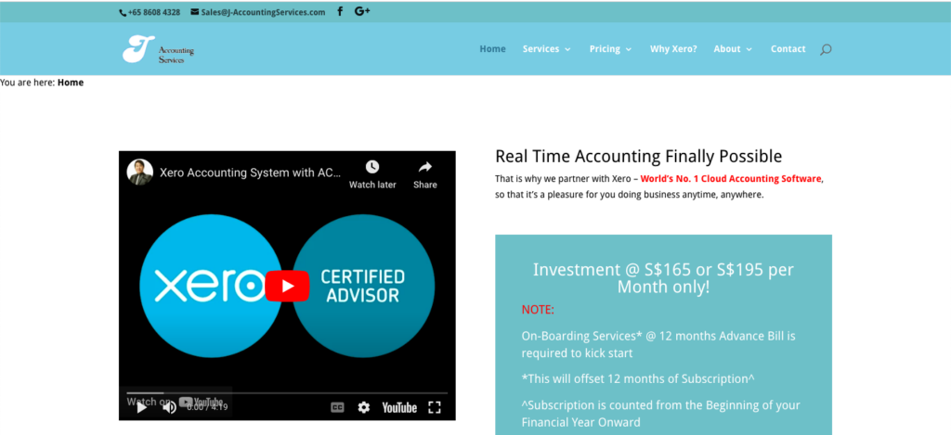Click the search magnifier icon
951x435 pixels.
pyautogui.click(x=826, y=50)
